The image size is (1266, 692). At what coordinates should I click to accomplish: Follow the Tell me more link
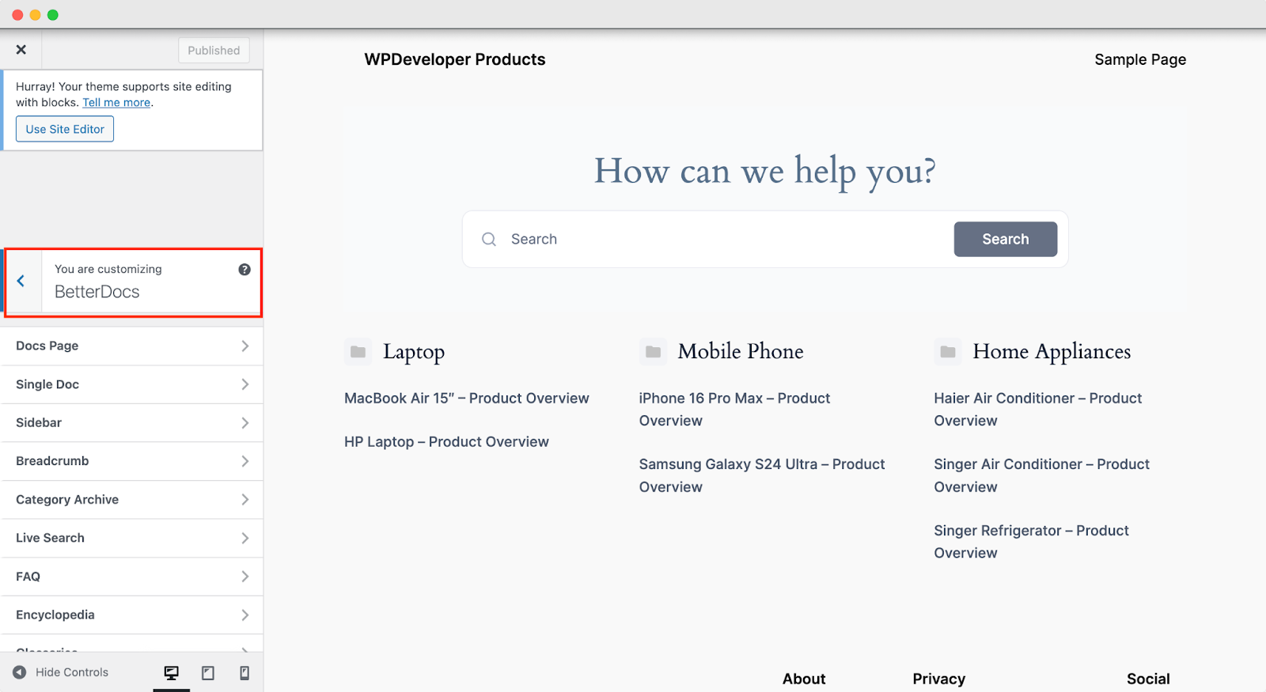(116, 103)
